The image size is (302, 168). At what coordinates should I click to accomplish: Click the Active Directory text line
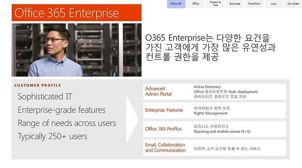pos(208,87)
